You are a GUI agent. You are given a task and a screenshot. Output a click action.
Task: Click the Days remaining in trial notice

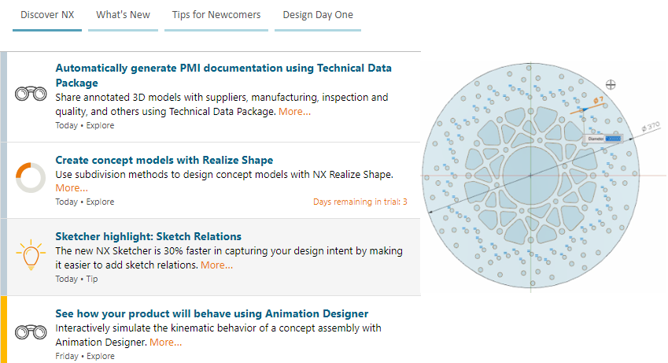[360, 202]
